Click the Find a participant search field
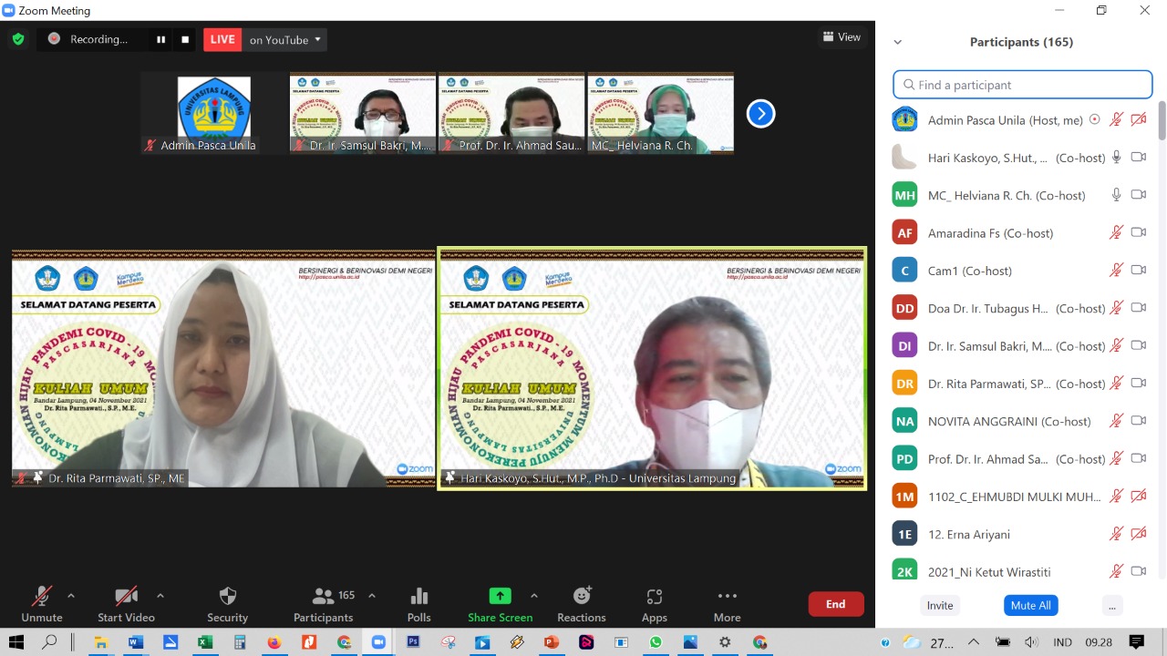The width and height of the screenshot is (1167, 656). click(x=1023, y=85)
